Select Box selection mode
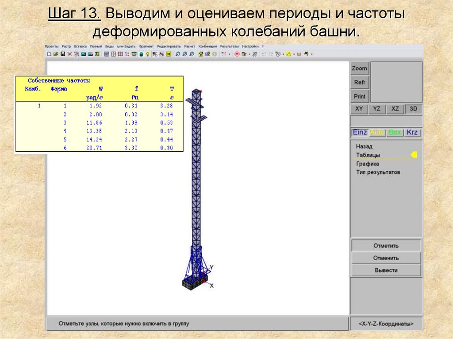 (x=395, y=132)
